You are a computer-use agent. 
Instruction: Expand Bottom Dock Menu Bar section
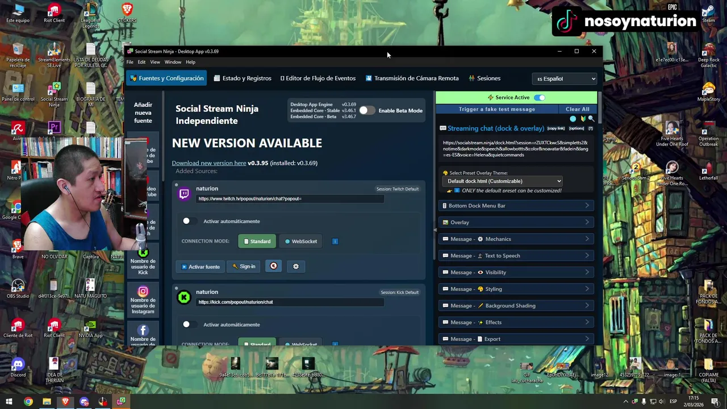pos(516,206)
